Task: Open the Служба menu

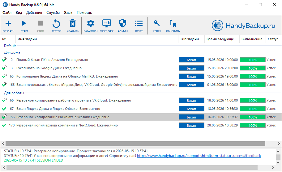Action: click(53, 13)
